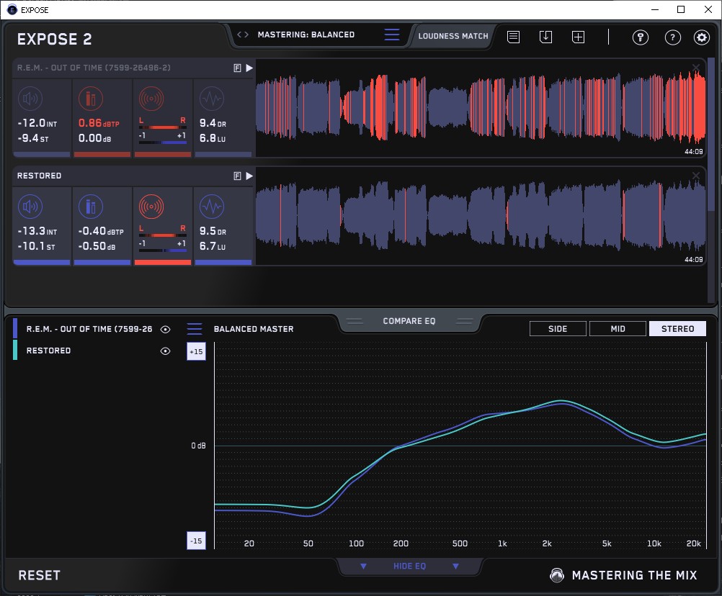The image size is (722, 596).
Task: Toggle EQ curve visibility for R.E.M. track
Action: click(x=165, y=329)
